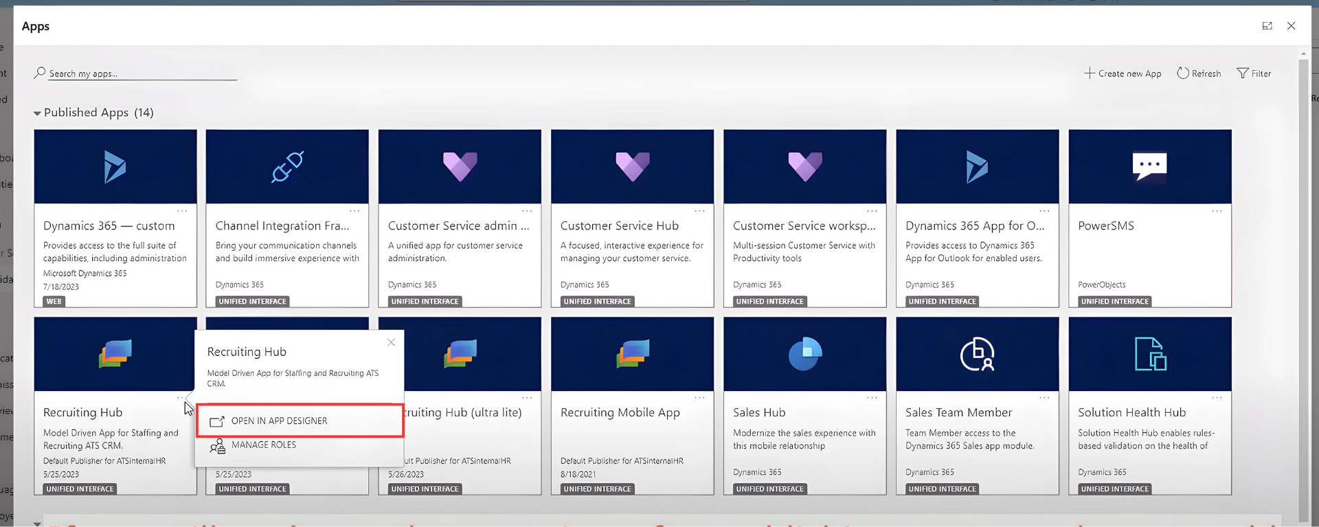Click the 8/18/2021 date on Recruiting Mobile App
Image resolution: width=1319 pixels, height=527 pixels.
pyautogui.click(x=578, y=474)
